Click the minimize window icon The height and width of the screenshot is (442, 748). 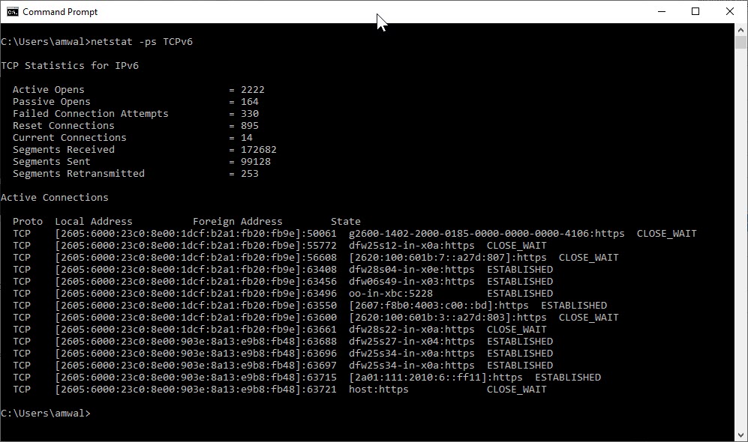(x=661, y=11)
